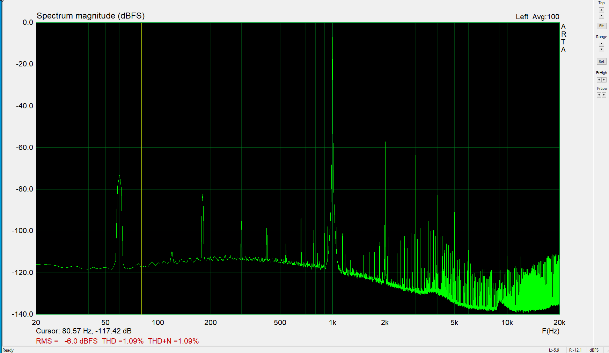Increase Top with its up arrow

[601, 10]
